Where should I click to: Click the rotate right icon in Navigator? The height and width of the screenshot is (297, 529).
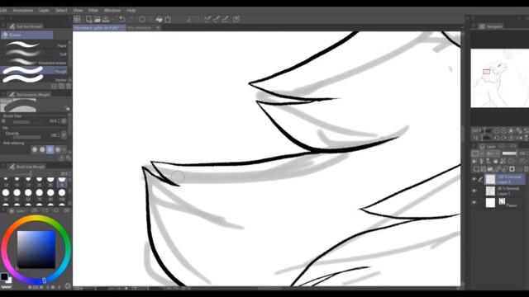[503, 138]
